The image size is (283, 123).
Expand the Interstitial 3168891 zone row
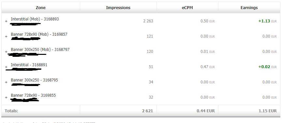[6, 67]
